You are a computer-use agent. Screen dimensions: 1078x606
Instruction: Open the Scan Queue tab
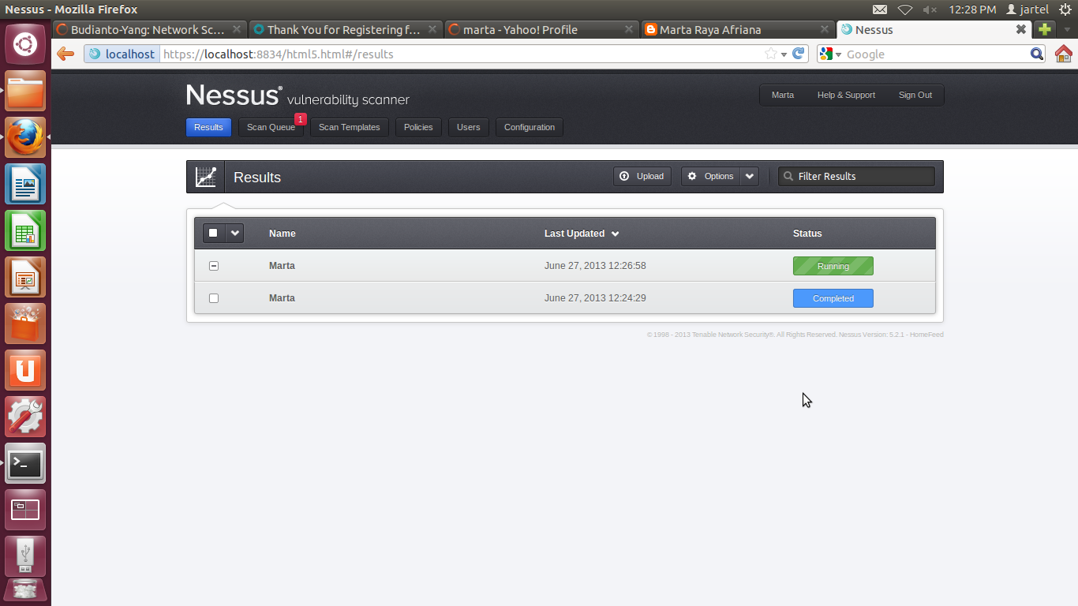click(x=271, y=127)
